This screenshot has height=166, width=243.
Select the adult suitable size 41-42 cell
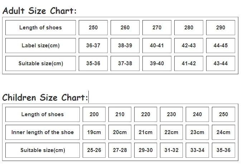tap(189, 63)
